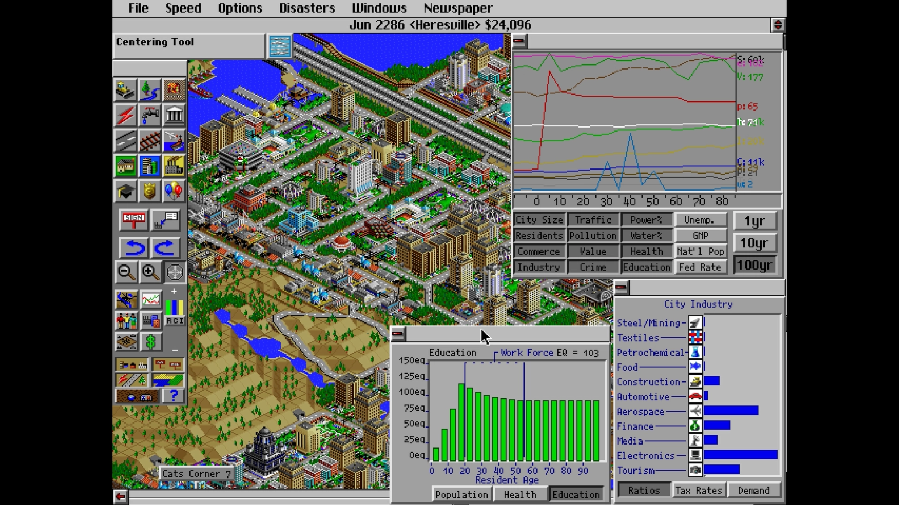
Task: Select the water pipes faucet tool
Action: pos(150,115)
